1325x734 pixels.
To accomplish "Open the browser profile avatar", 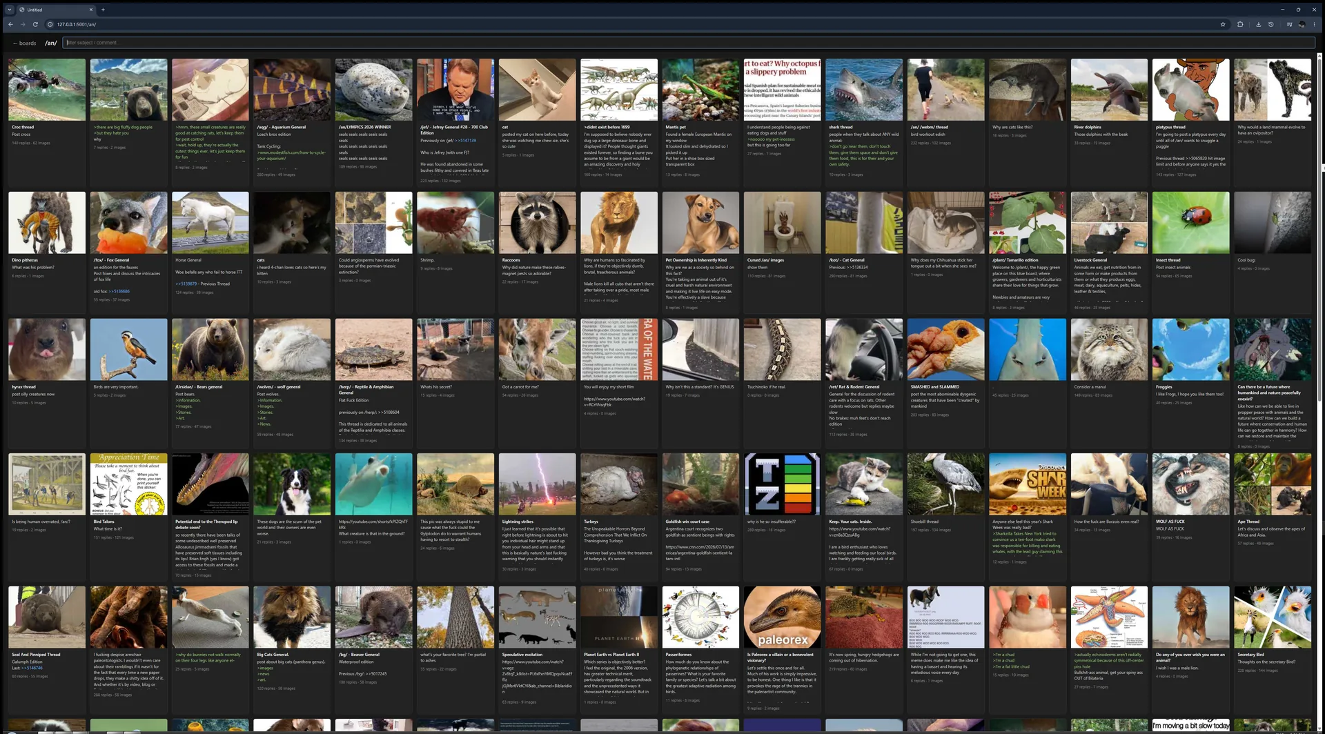I will (1302, 24).
